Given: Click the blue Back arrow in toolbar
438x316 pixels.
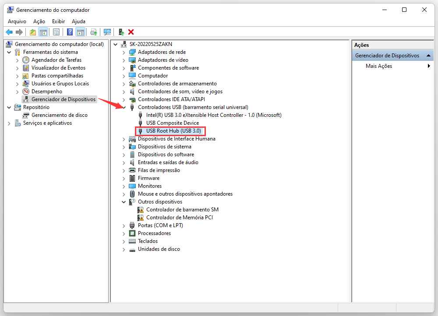Looking at the screenshot, I should pos(9,32).
